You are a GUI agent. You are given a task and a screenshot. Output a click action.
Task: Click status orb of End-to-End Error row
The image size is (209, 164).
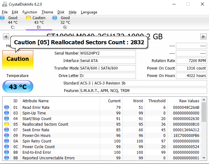7,152
